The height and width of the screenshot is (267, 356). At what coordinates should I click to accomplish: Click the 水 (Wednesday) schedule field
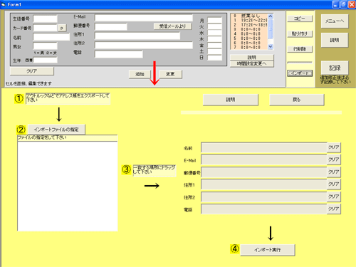[x=214, y=33]
